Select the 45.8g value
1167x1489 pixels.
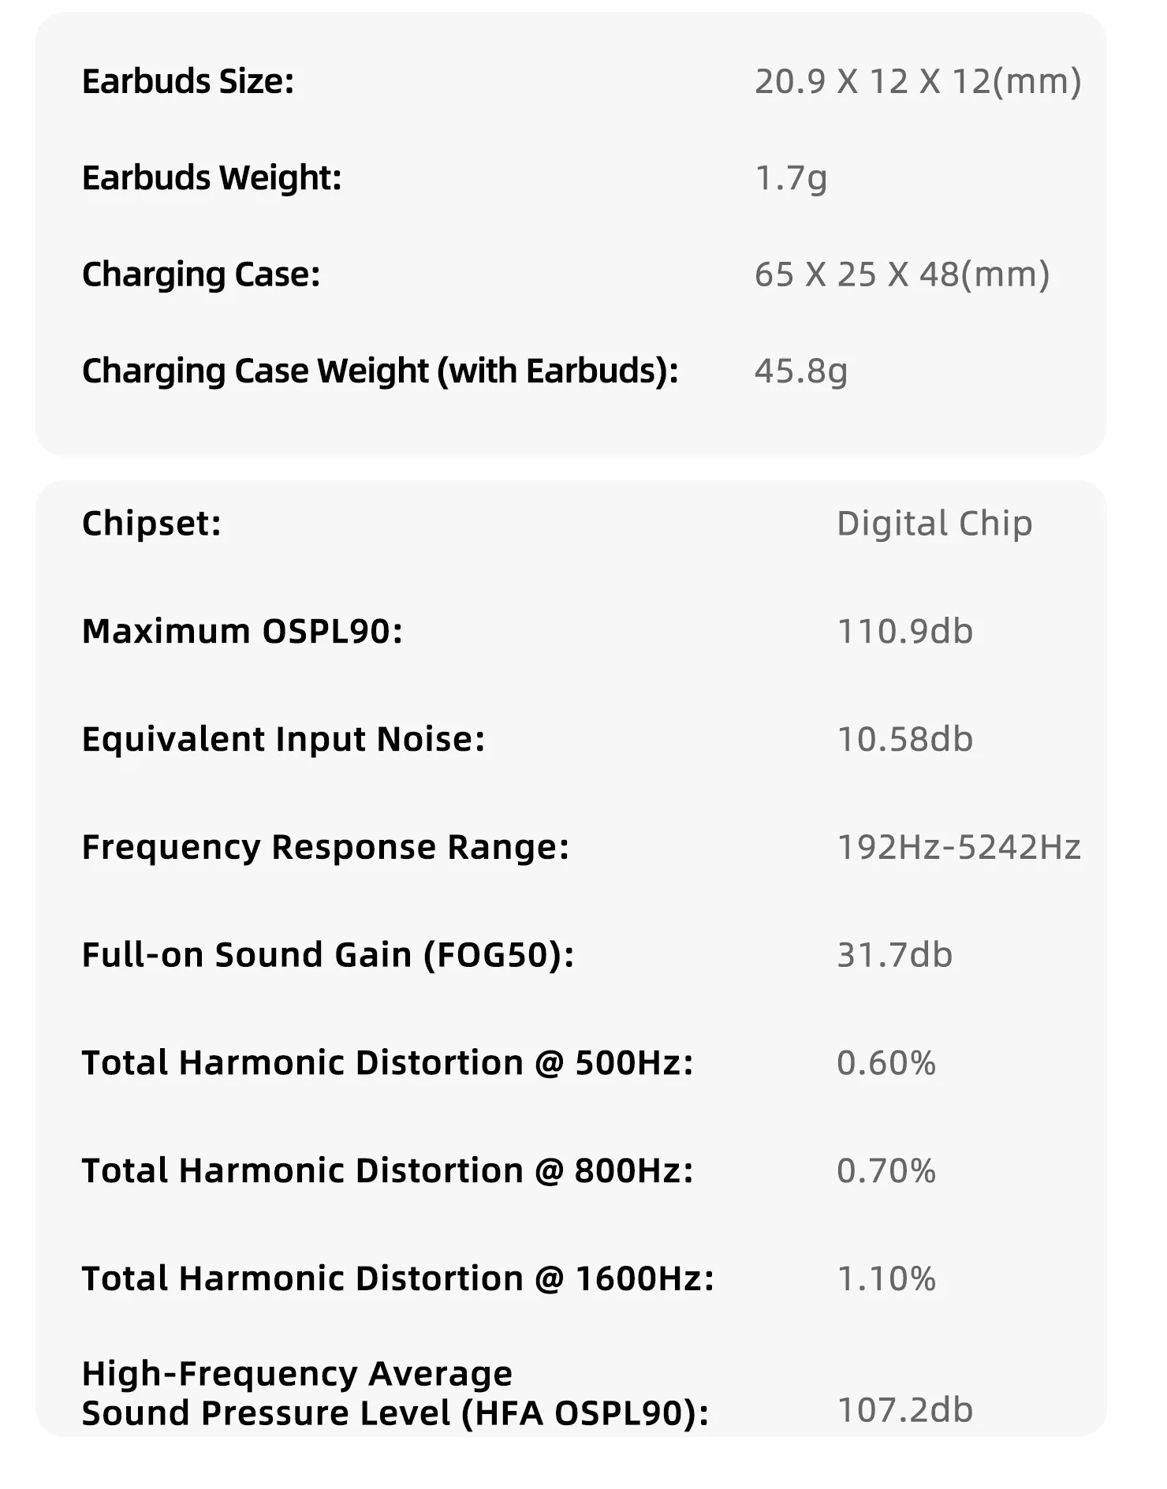point(801,371)
